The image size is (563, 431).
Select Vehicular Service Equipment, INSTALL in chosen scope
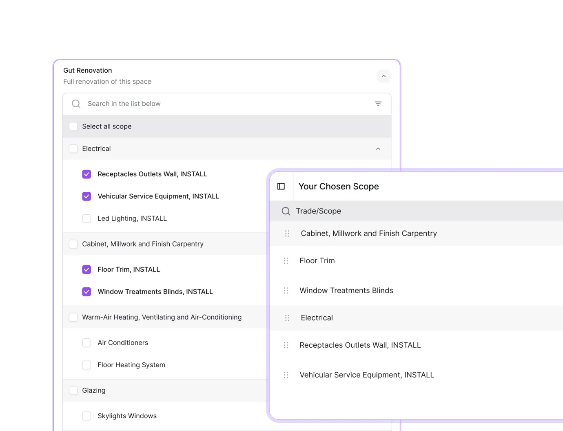click(x=416, y=375)
